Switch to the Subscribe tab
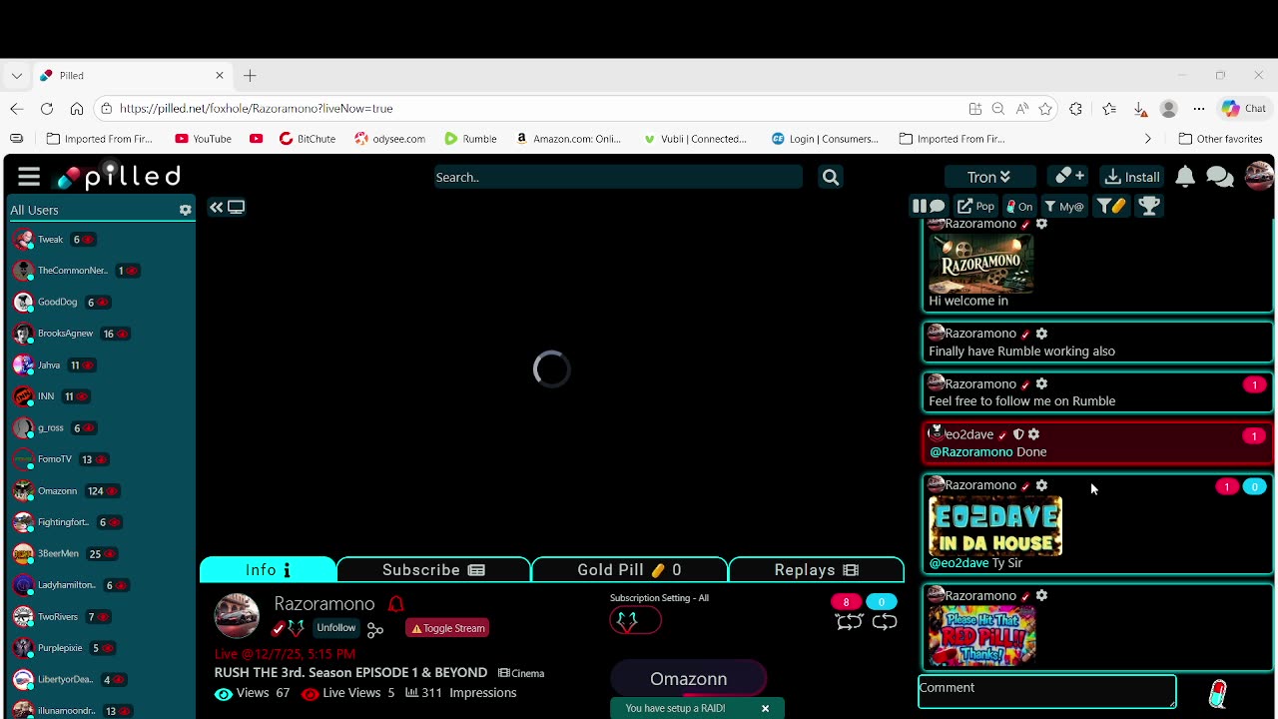Screen dimensions: 1278x719 (433, 570)
